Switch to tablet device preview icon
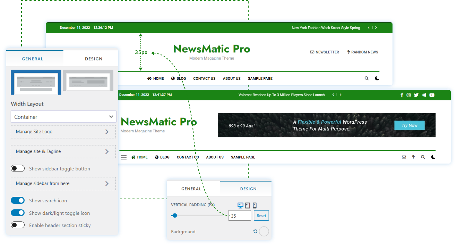457x246 pixels. pos(247,205)
